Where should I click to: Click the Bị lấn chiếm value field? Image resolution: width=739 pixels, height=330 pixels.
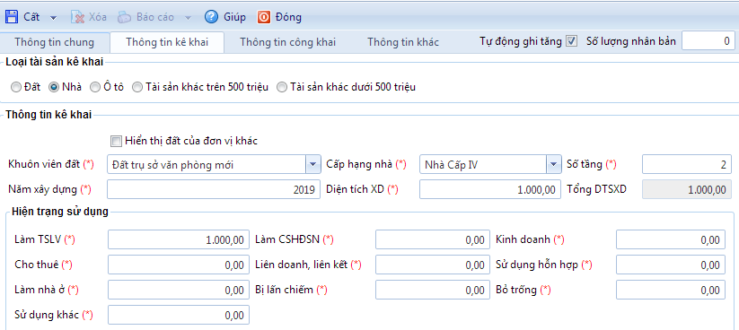pyautogui.click(x=433, y=290)
